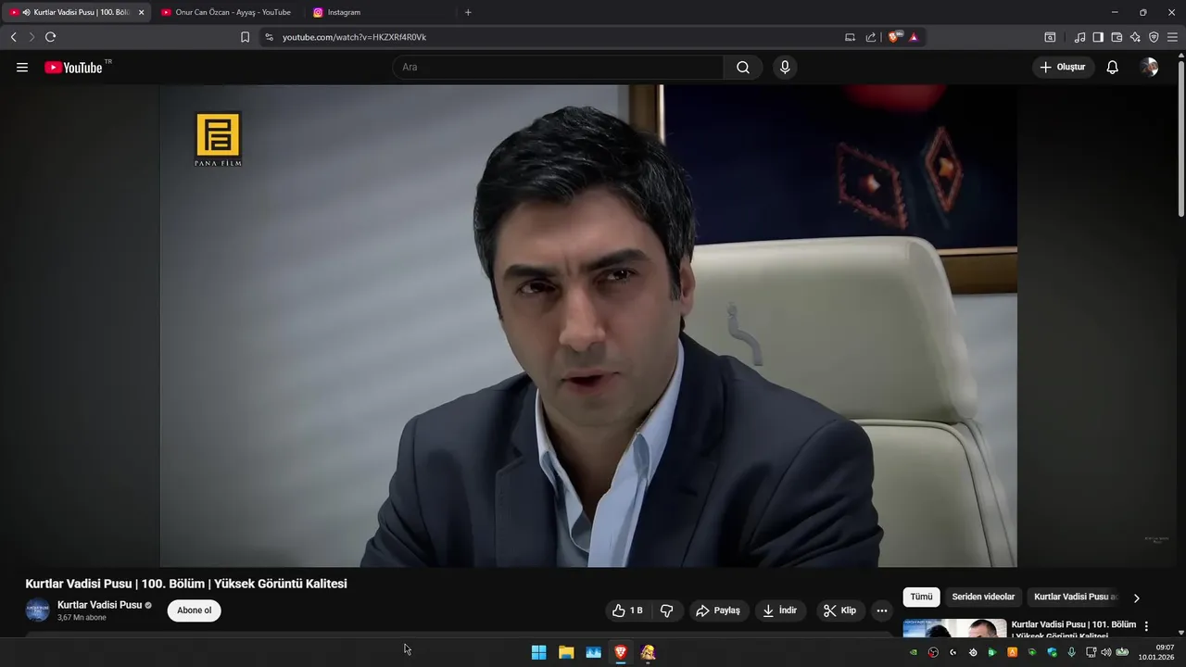Image resolution: width=1186 pixels, height=667 pixels.
Task: Open the Photos app on the taskbar
Action: pyautogui.click(x=594, y=652)
